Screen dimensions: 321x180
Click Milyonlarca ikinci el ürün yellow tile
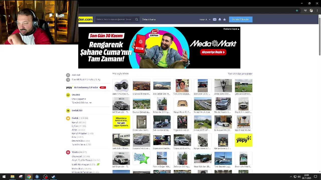tap(121, 122)
